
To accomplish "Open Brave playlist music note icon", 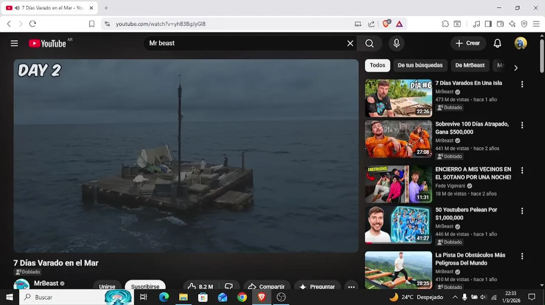I will pyautogui.click(x=477, y=24).
